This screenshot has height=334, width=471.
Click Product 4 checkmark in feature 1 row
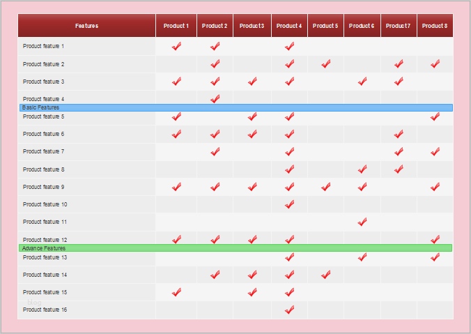click(x=289, y=46)
